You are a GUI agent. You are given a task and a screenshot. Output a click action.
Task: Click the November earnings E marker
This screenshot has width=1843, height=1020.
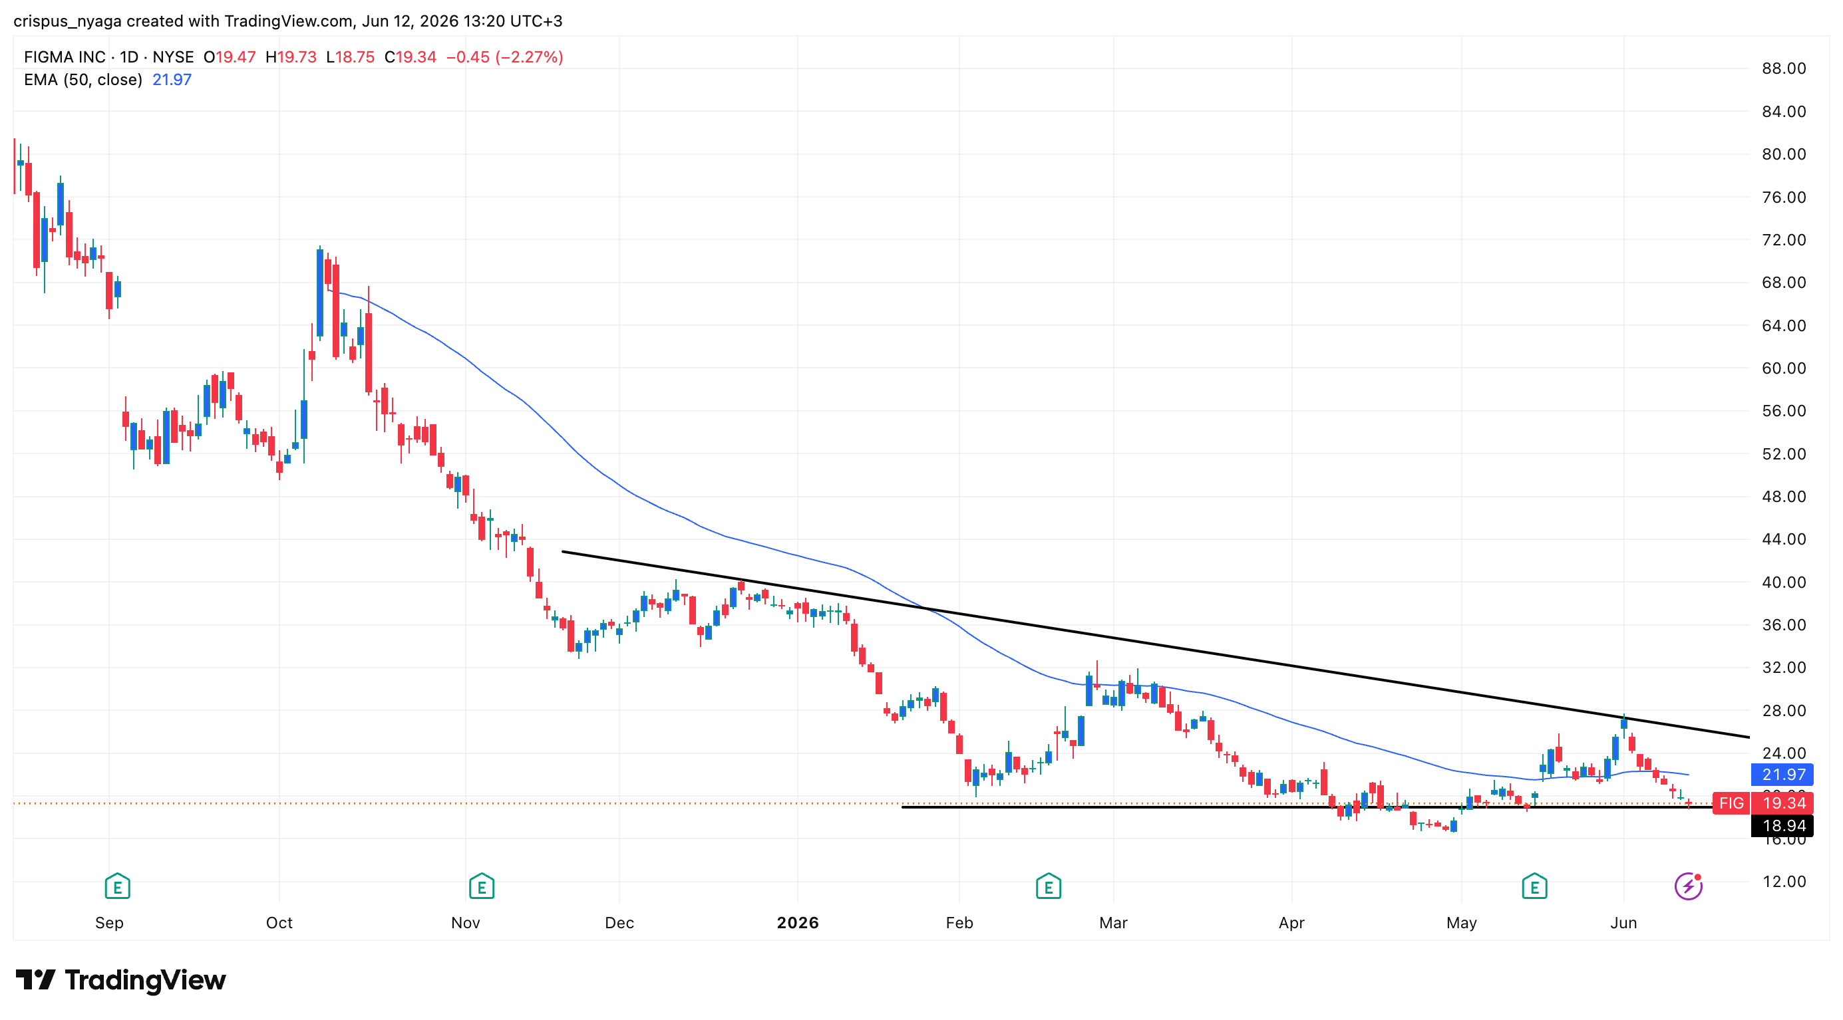pos(482,886)
